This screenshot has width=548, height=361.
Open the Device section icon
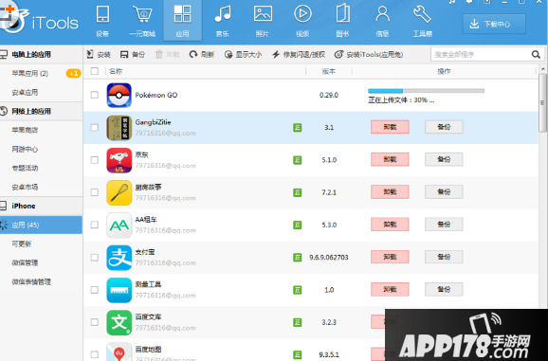[x=102, y=14]
